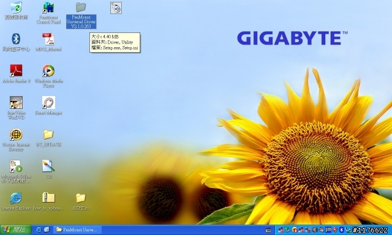Switch to PenMount Unive... taskbar window
This screenshot has height=235, width=392.
tap(78, 229)
